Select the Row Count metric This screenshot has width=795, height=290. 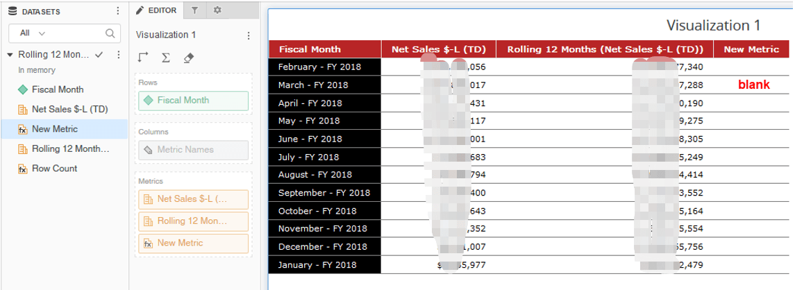pyautogui.click(x=54, y=169)
